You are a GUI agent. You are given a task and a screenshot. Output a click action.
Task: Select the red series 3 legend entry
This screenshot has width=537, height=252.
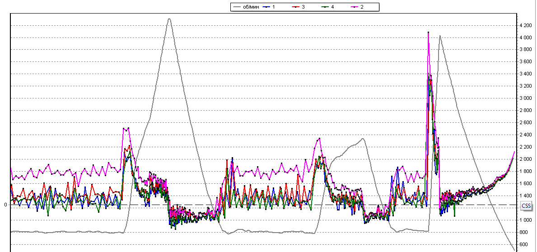(x=297, y=7)
